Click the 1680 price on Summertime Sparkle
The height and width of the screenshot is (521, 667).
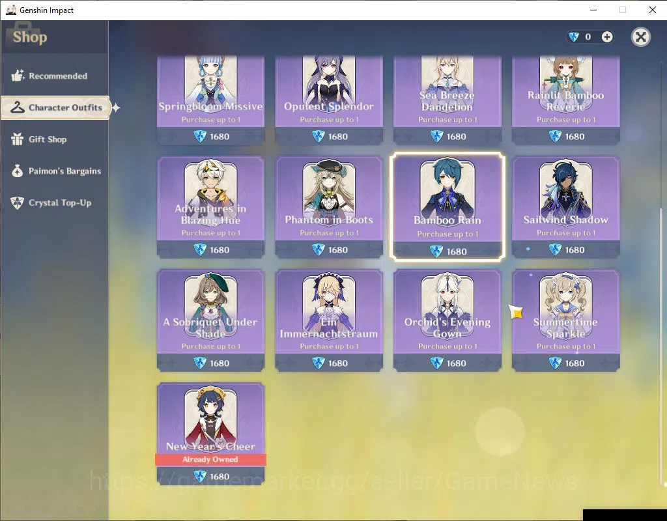coord(575,363)
